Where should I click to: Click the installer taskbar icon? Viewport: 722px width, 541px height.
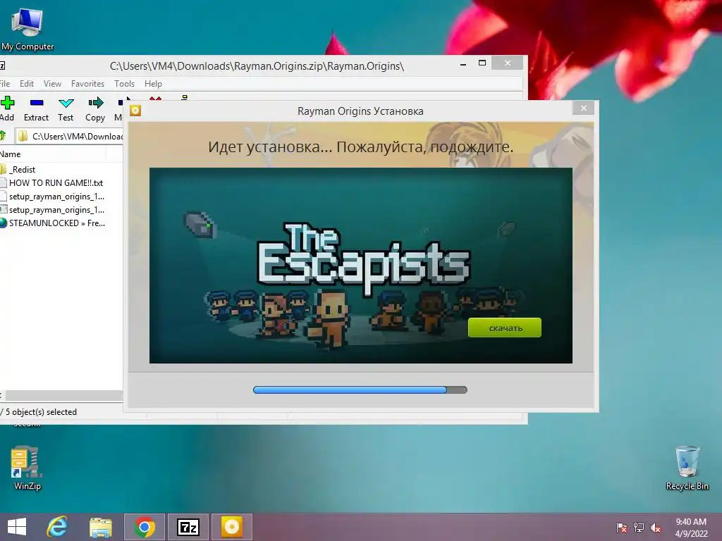click(x=231, y=527)
